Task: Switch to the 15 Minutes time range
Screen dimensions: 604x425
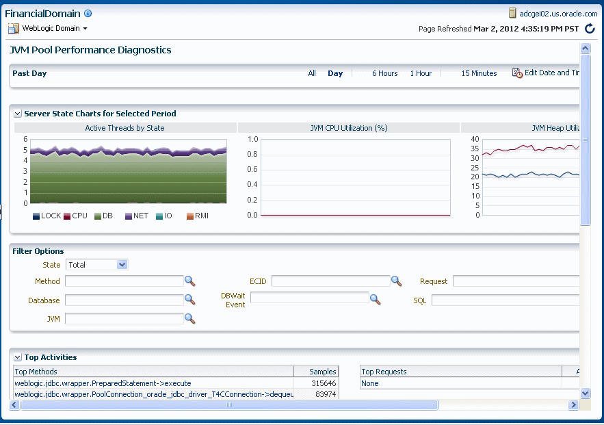Action: pos(479,73)
